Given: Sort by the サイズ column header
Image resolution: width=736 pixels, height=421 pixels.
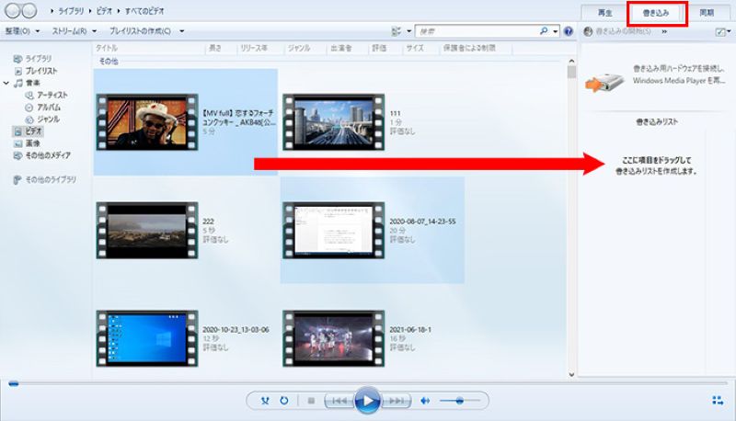Looking at the screenshot, I should click(x=415, y=48).
